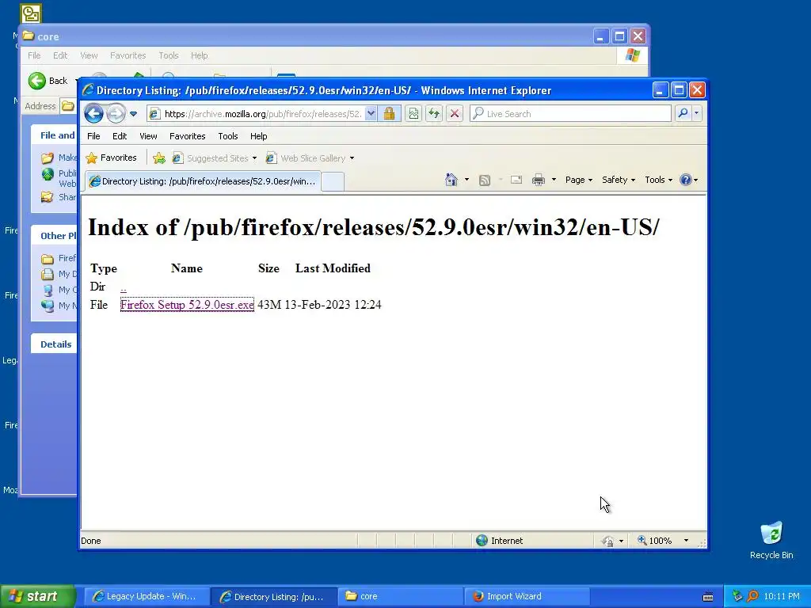Go back using IE back arrow button
Image resolution: width=811 pixels, height=608 pixels.
(x=94, y=113)
